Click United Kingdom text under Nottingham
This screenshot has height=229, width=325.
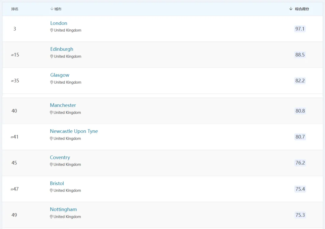(67, 217)
